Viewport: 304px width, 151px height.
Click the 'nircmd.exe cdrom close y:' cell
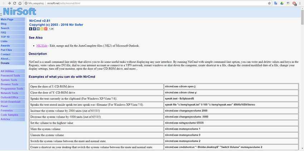231,92
